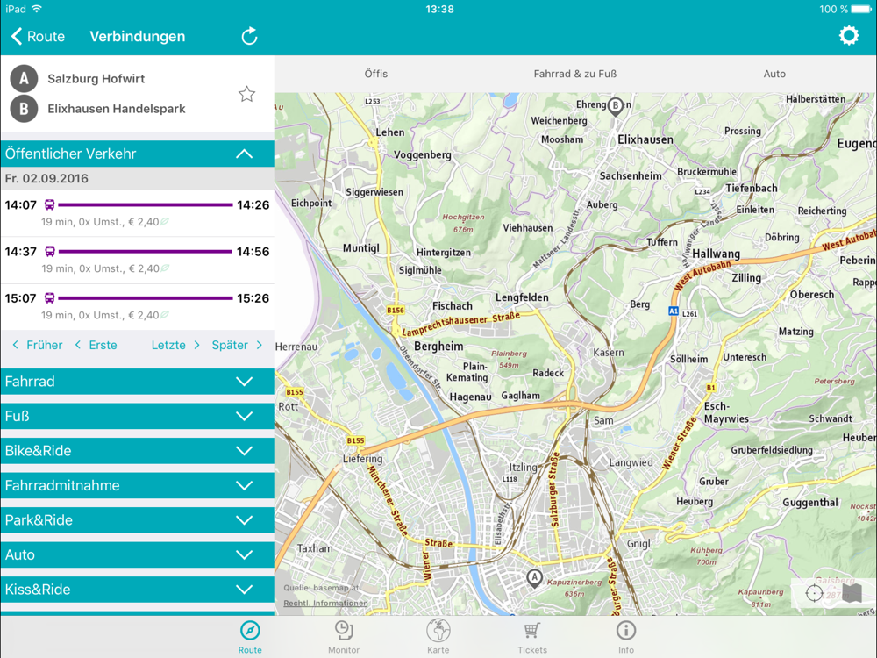Viewport: 877px width, 658px height.
Task: Tap the B marker icon beside Elixhausen Handelspark
Action: click(x=24, y=109)
